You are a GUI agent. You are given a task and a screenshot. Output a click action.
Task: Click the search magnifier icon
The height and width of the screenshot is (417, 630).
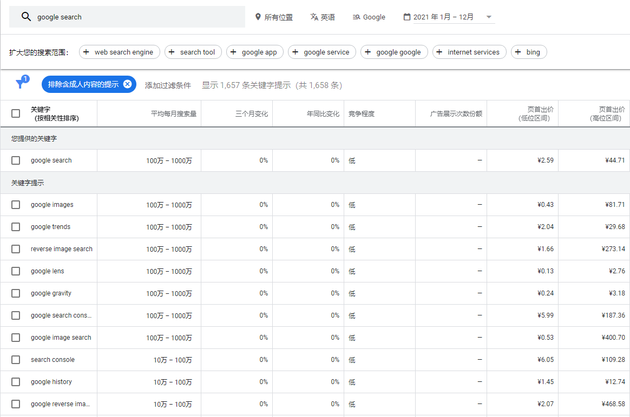(x=25, y=17)
